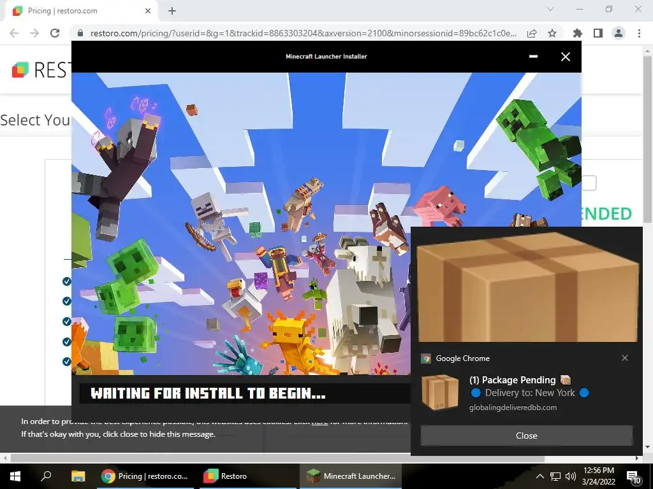Go back in Chrome browser history
Image resolution: width=653 pixels, height=489 pixels.
coord(14,33)
